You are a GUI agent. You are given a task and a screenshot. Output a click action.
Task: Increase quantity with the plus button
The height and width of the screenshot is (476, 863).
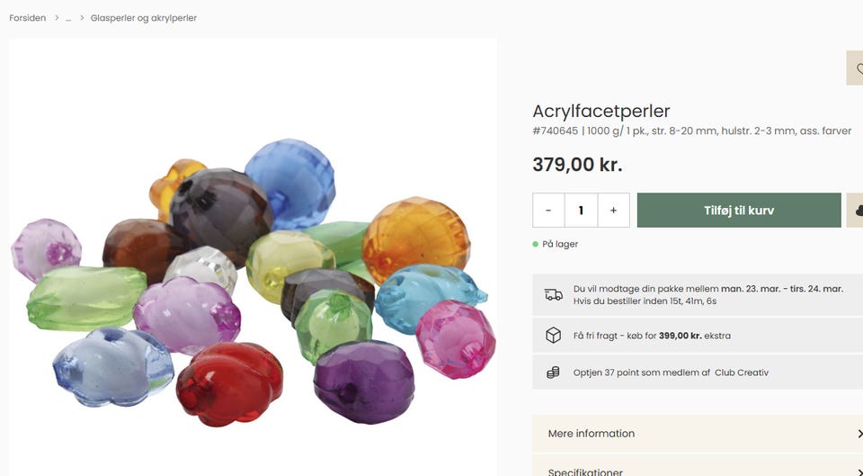coord(613,211)
